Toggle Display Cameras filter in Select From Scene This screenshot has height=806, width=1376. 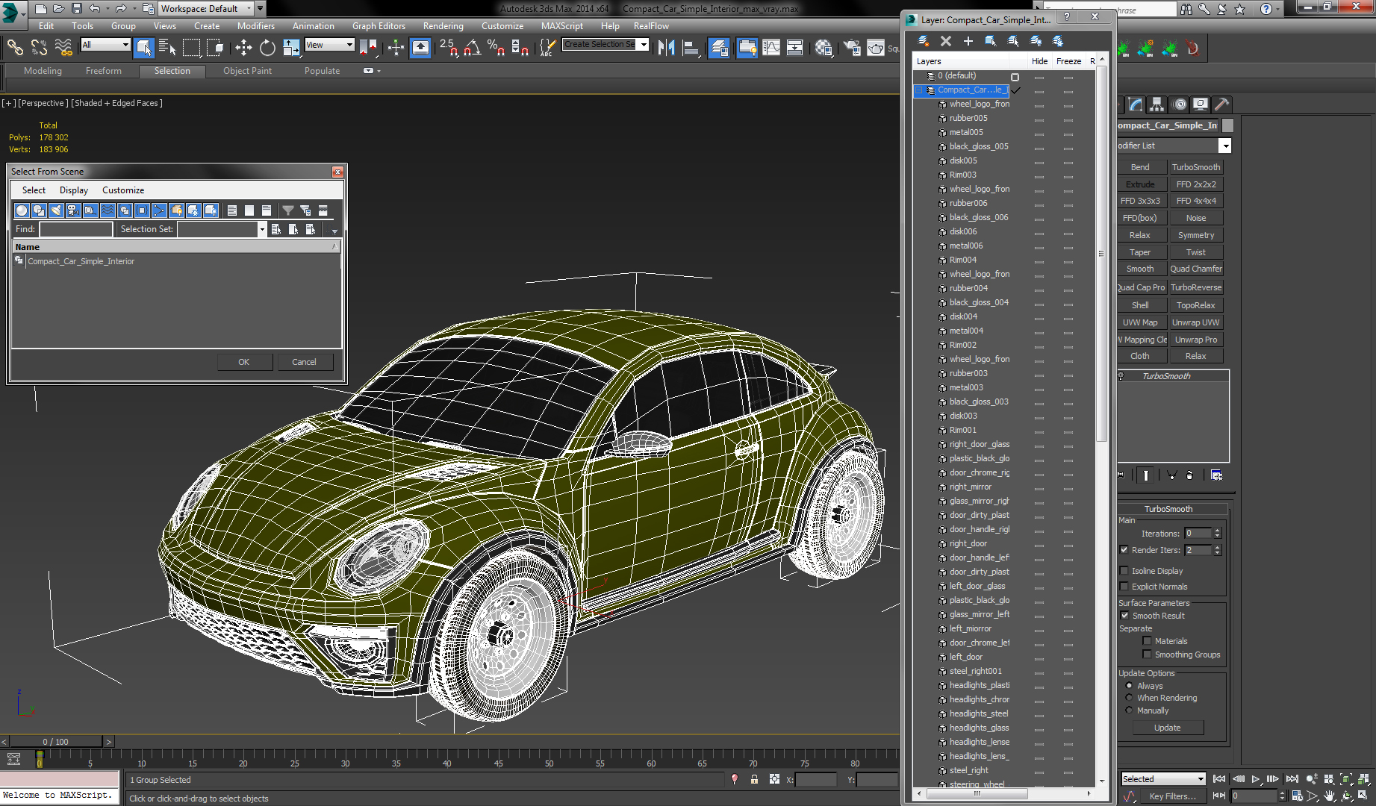(x=73, y=210)
